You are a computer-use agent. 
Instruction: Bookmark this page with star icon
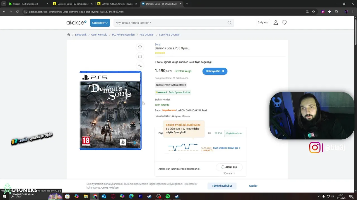(313, 12)
